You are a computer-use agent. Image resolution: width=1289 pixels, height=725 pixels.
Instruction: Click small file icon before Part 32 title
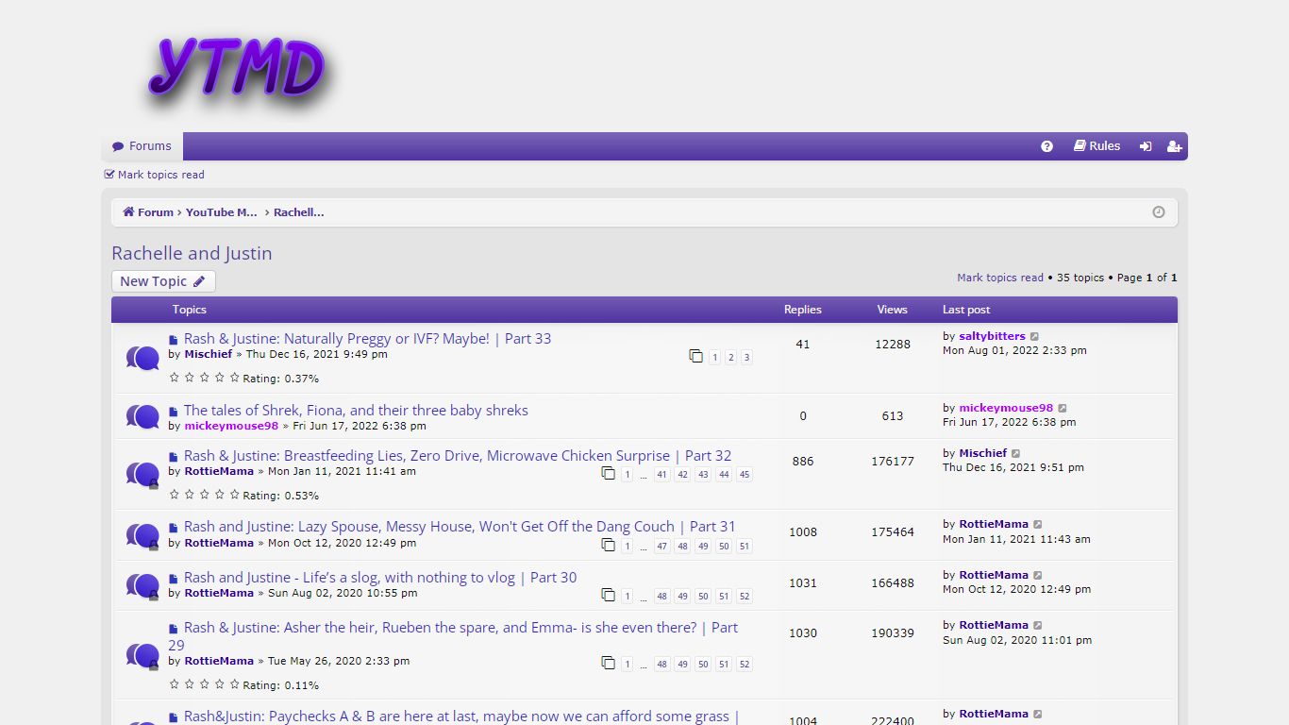click(174, 457)
